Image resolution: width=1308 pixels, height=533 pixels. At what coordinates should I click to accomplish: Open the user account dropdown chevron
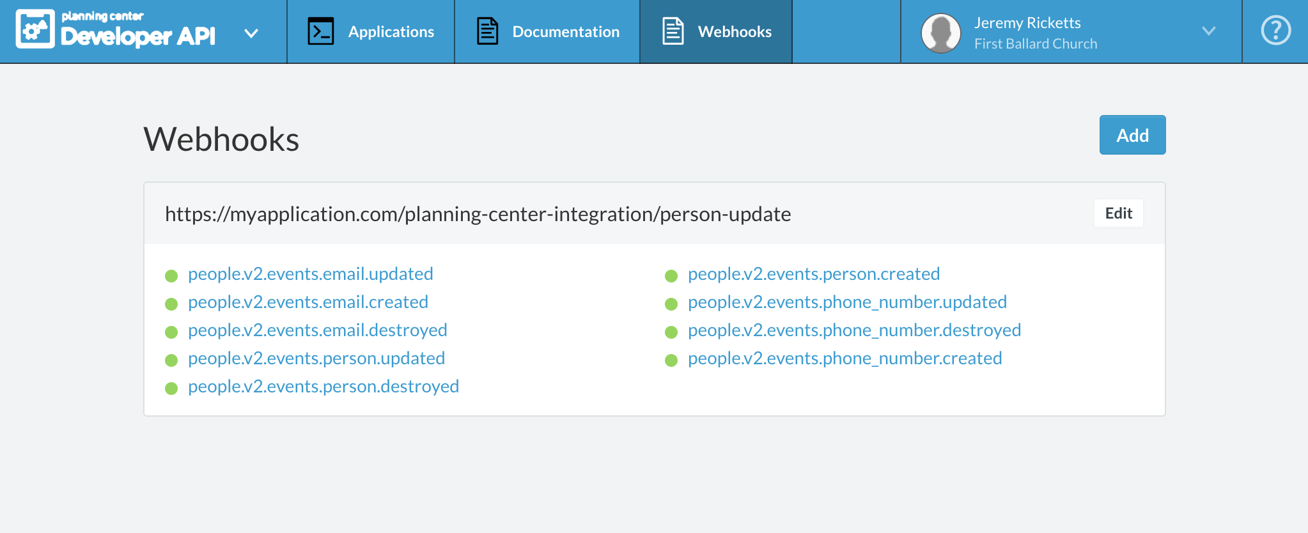[x=1208, y=31]
